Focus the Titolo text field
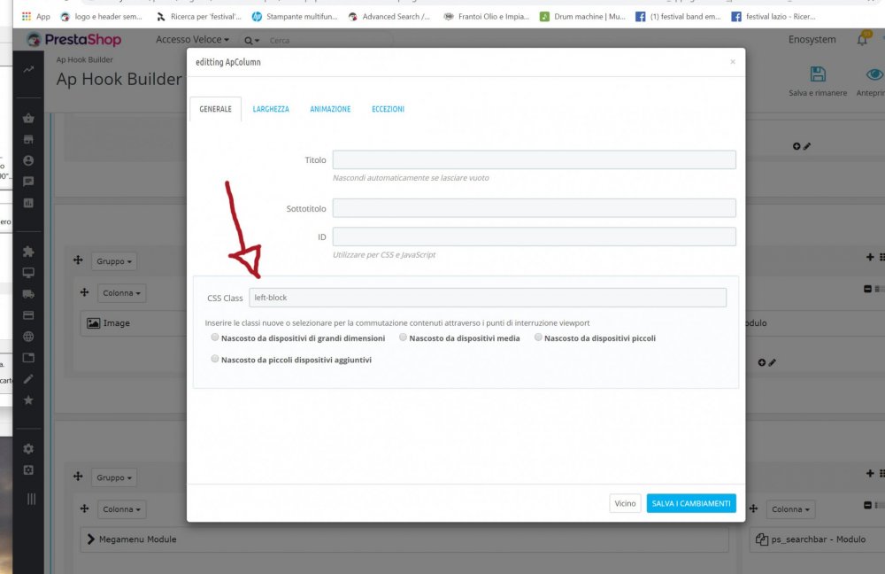885x574 pixels. (534, 159)
